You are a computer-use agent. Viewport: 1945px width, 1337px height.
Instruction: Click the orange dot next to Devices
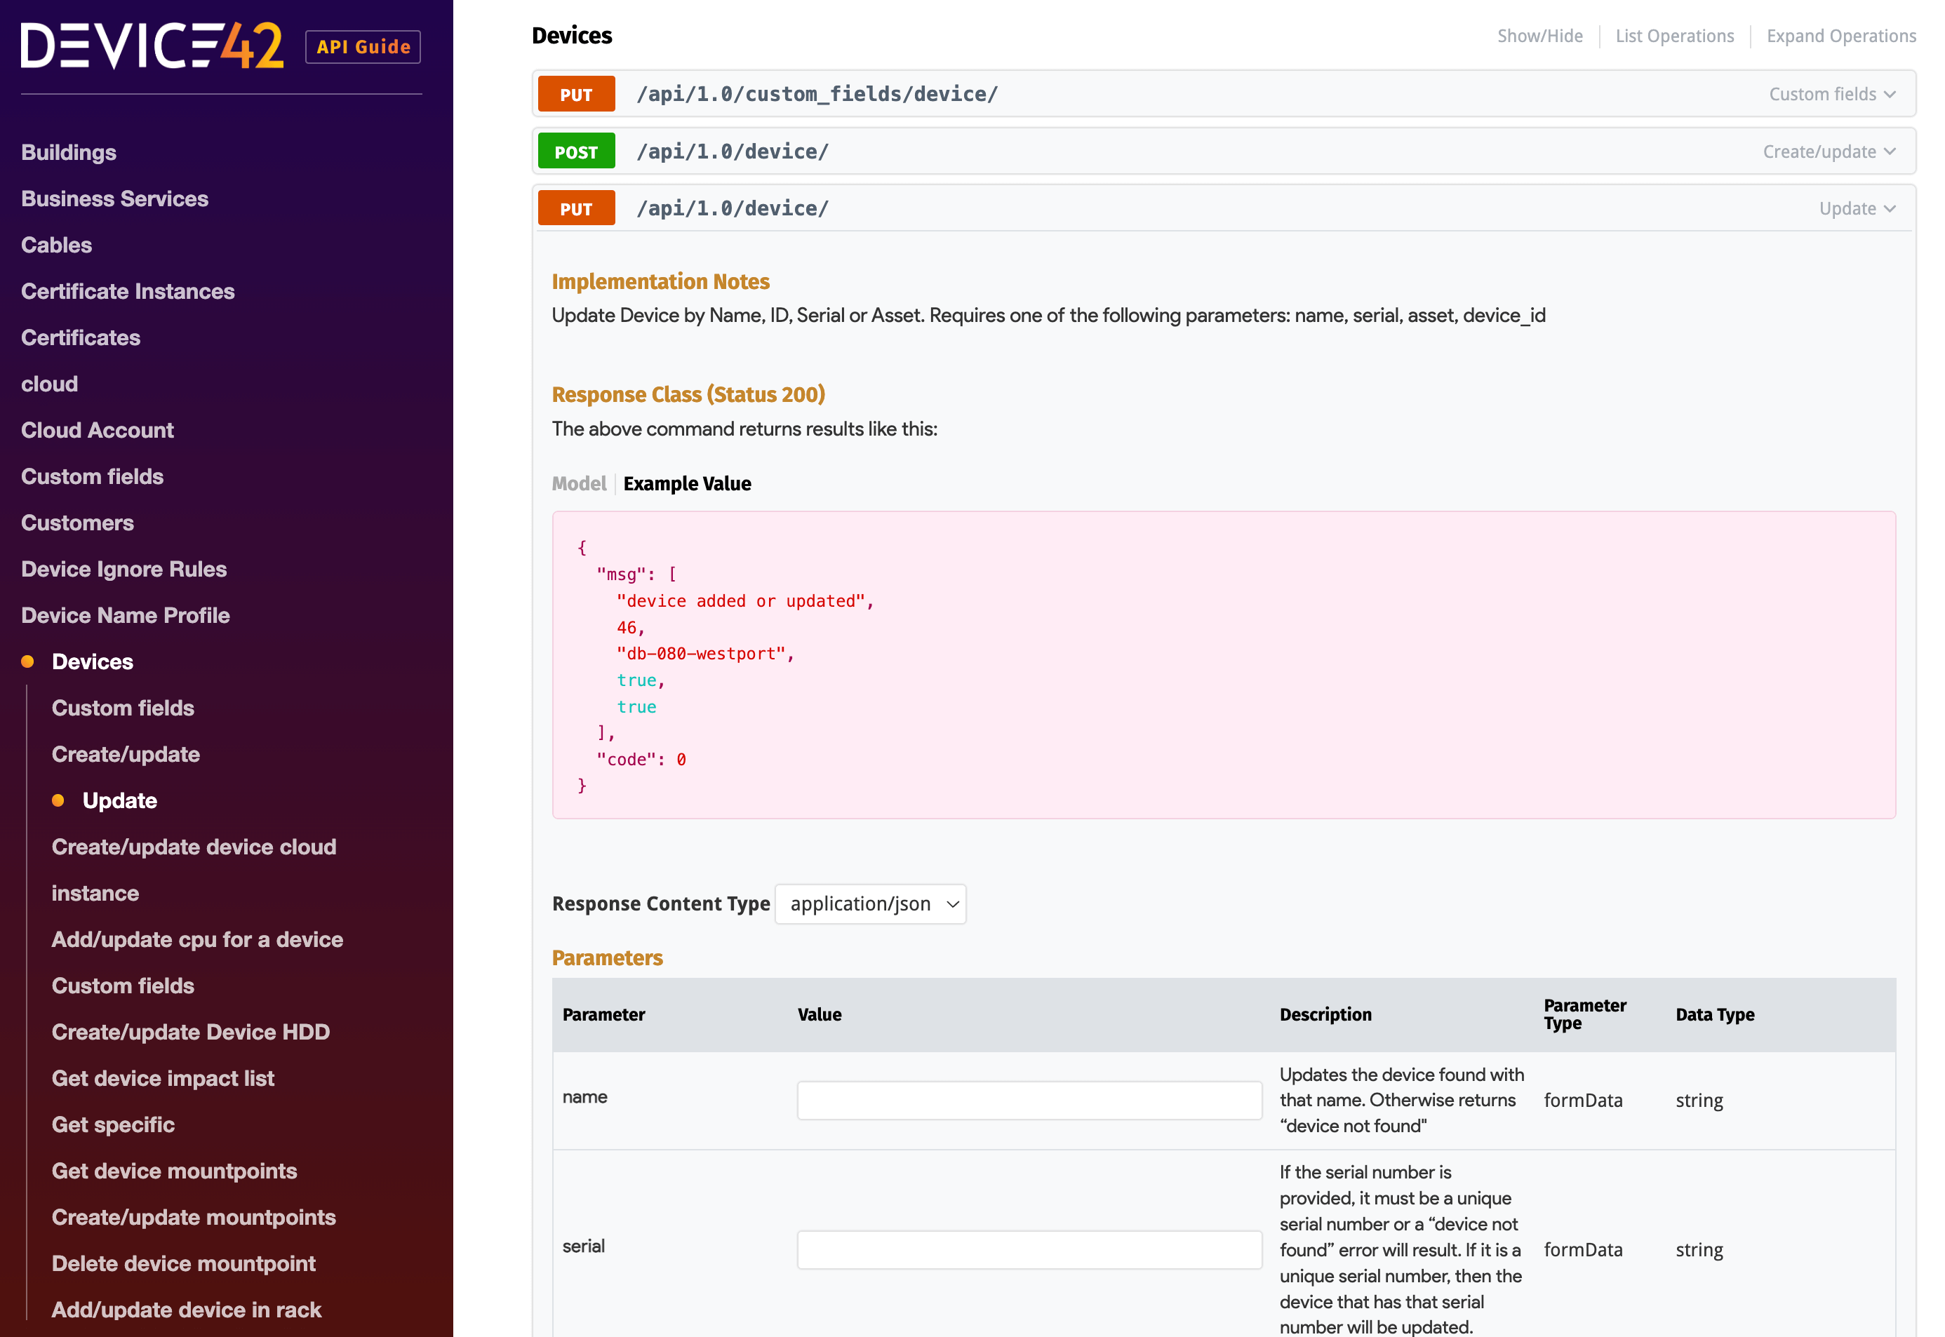pos(27,661)
